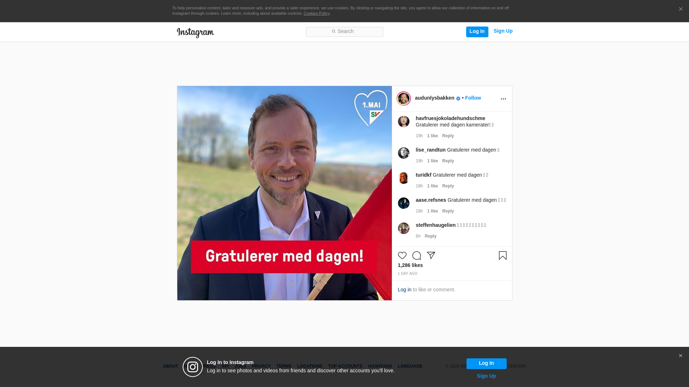Image resolution: width=689 pixels, height=387 pixels.
Task: Dismiss the cookie notice banner
Action: pyautogui.click(x=680, y=9)
